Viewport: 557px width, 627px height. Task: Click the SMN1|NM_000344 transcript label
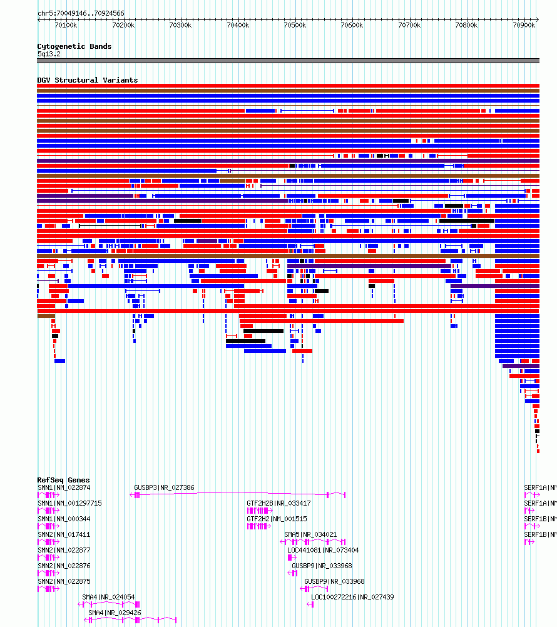click(64, 519)
